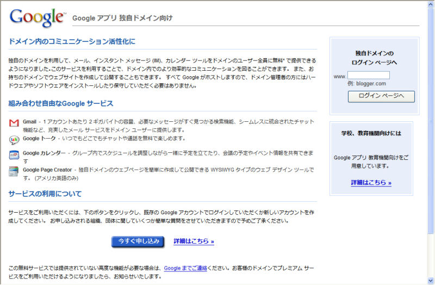Click the 独自ドメインの ログイン ページへ heading

coord(374,58)
